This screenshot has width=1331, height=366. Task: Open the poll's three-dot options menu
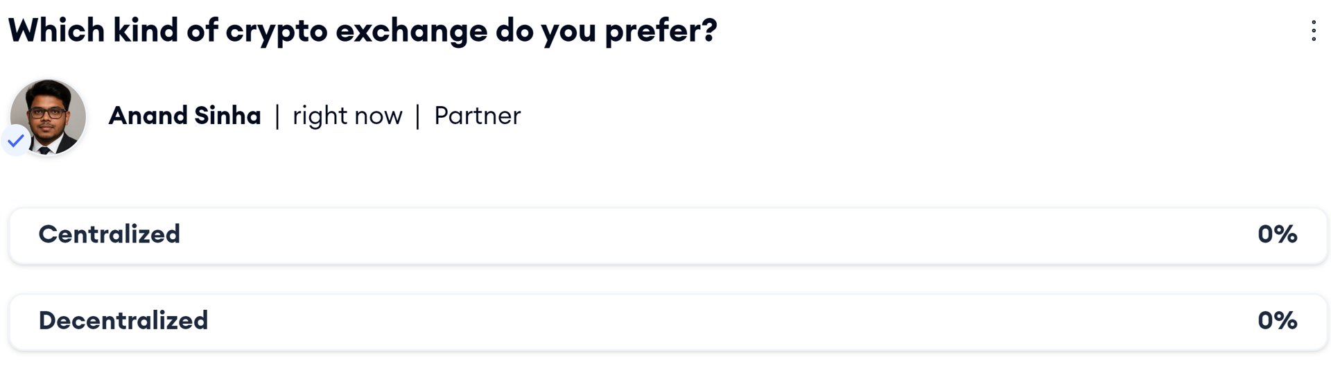coord(1313,31)
